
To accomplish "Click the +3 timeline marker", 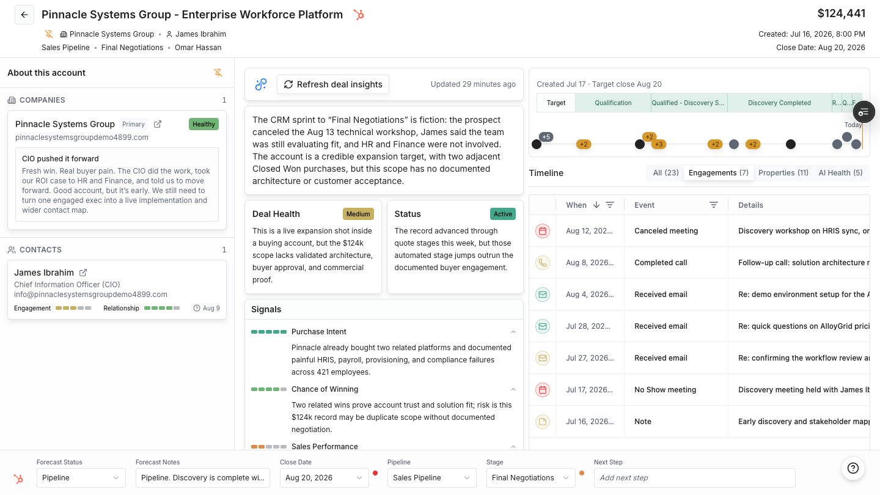I will (658, 144).
